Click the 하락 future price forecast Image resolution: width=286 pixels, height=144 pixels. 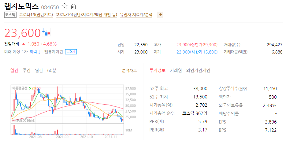[35, 52]
